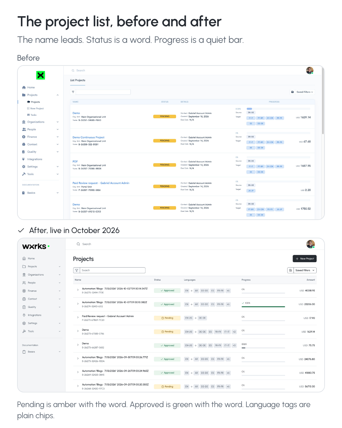Open Demo Continuous Project link in Before
Image resolution: width=342 pixels, height=428 pixels.
coord(88,137)
